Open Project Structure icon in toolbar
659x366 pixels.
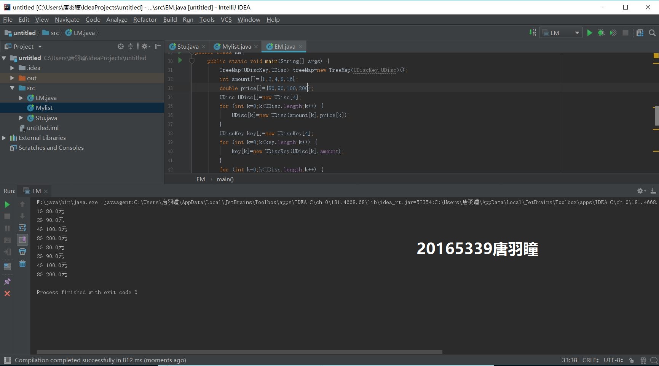tap(640, 33)
